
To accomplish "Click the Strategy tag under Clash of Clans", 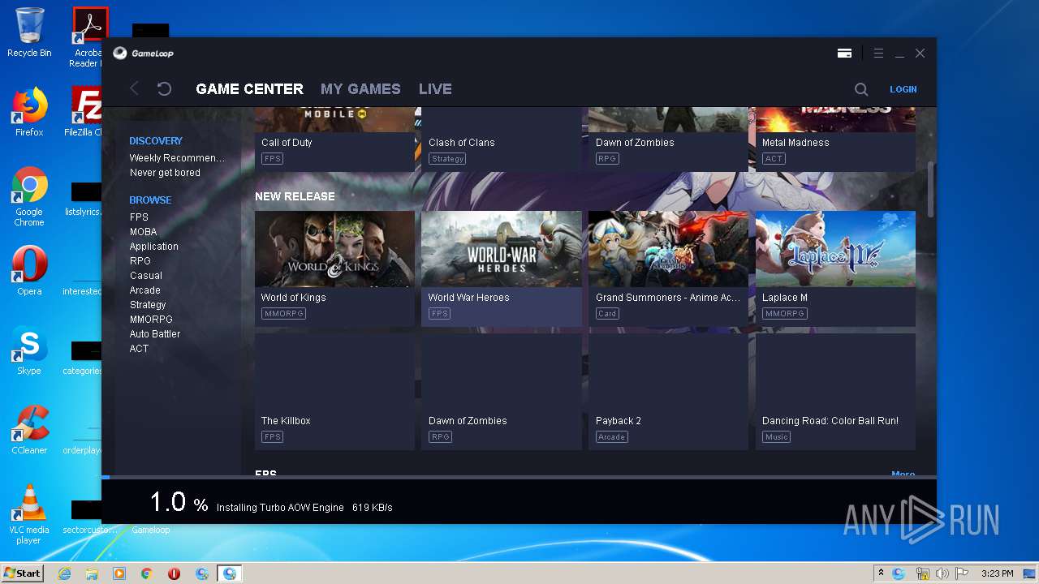I will (x=447, y=159).
